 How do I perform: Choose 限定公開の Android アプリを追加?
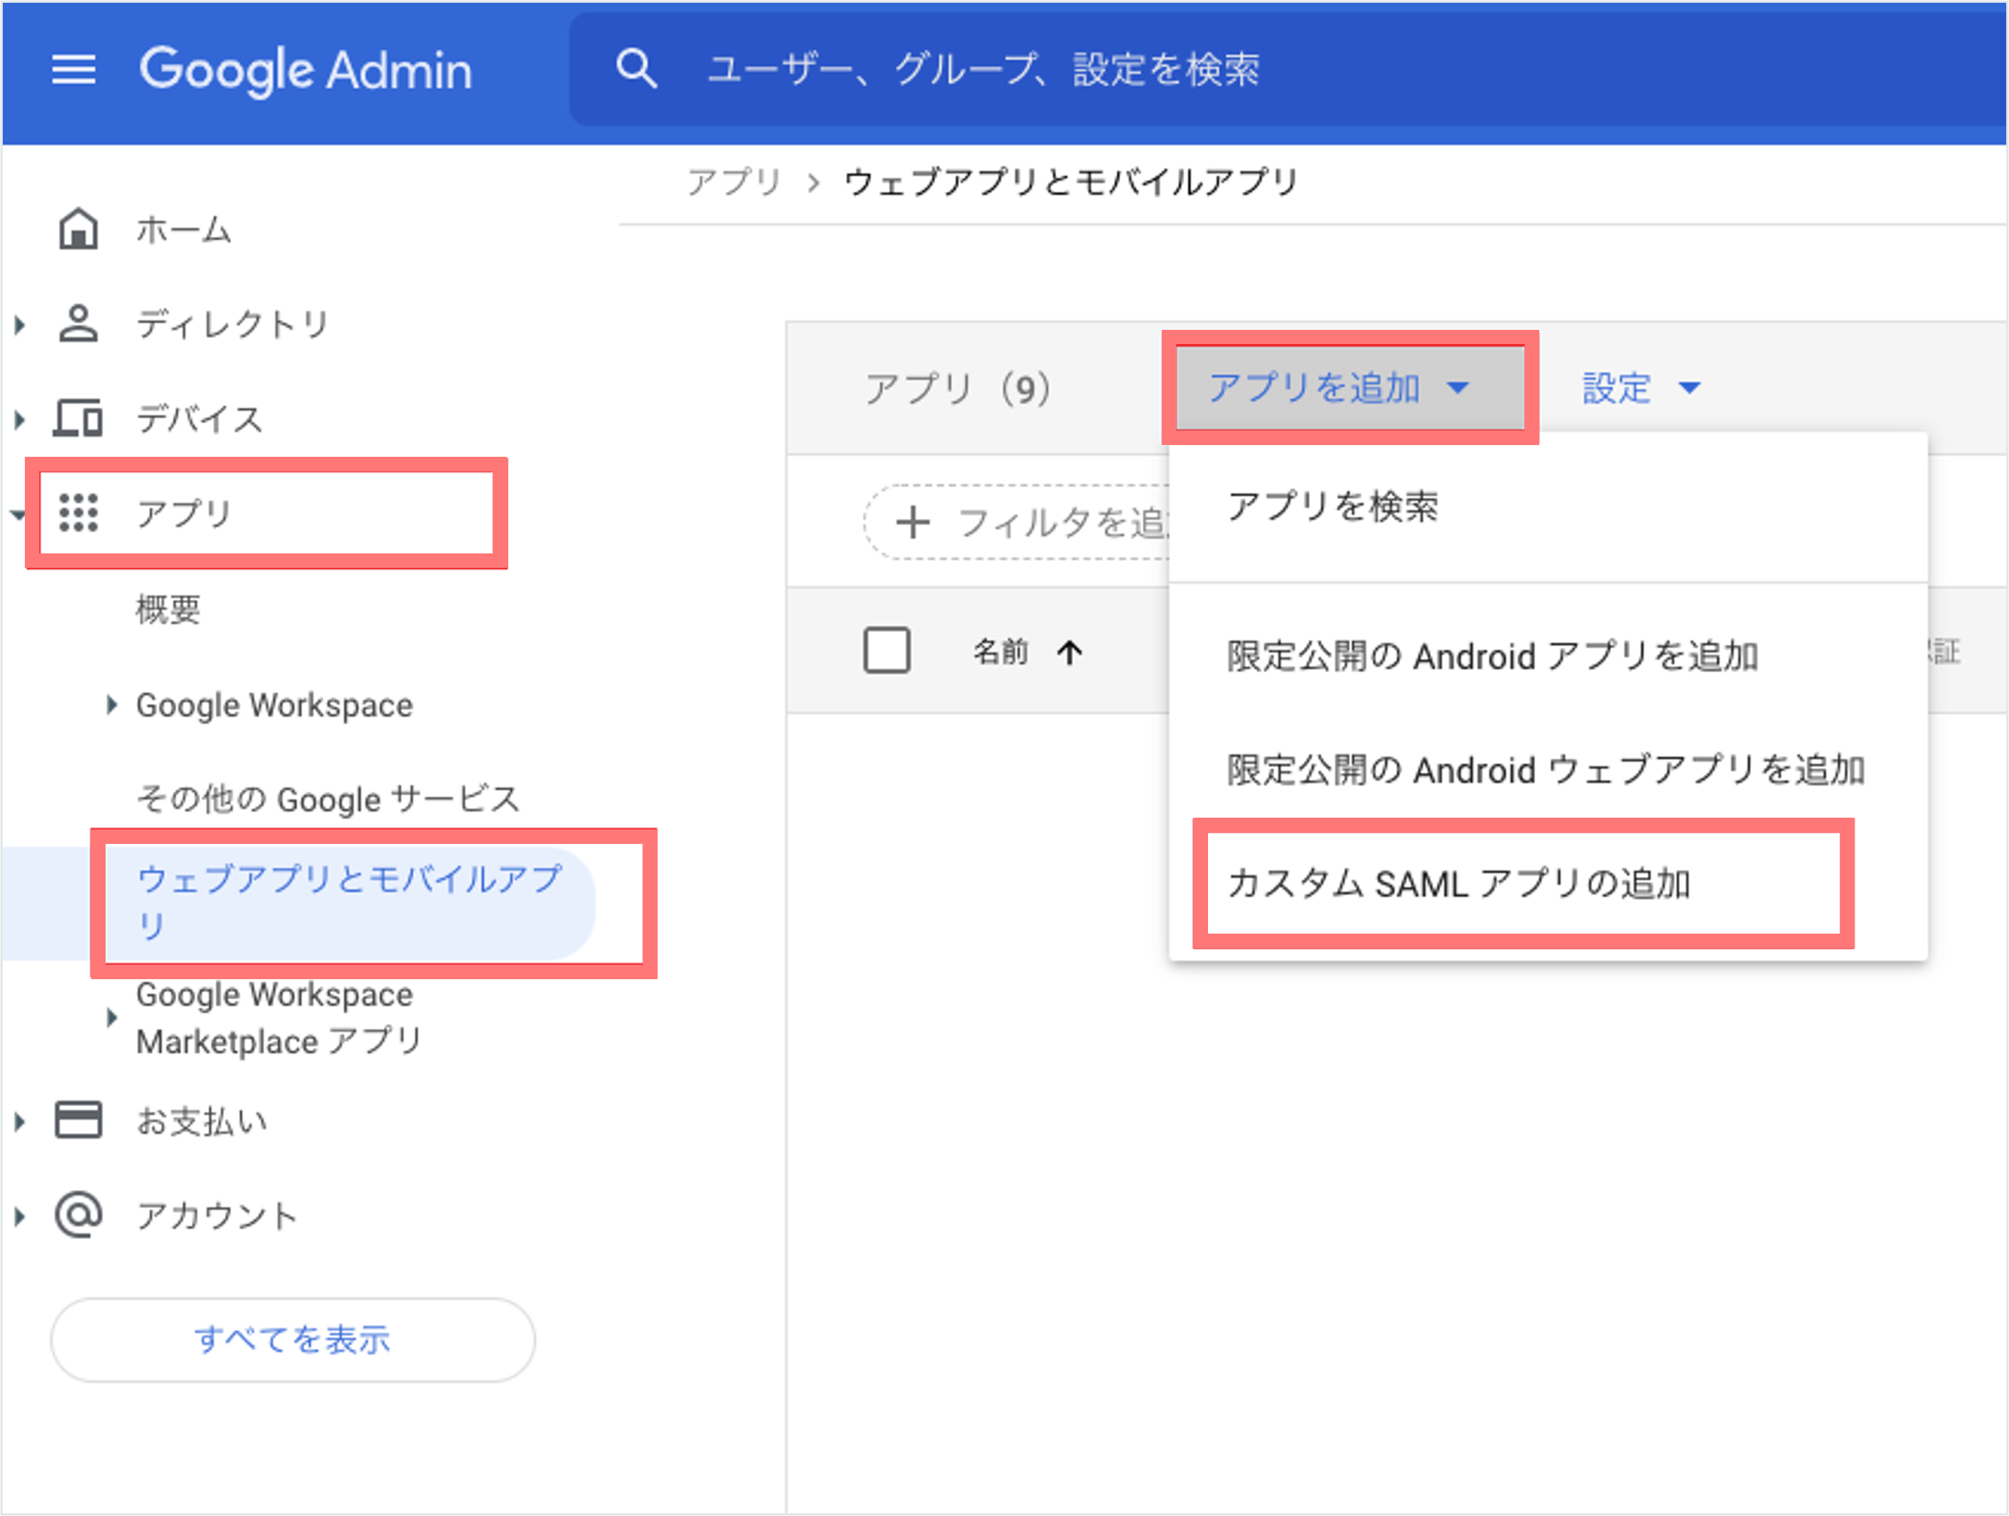pos(1547,656)
